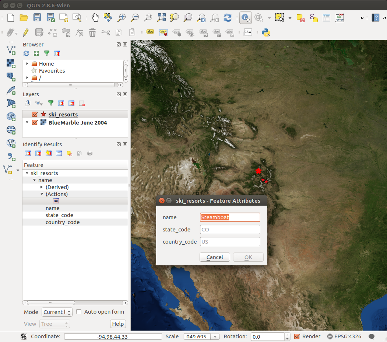
Task: Click the Refresh map canvas icon
Action: click(x=228, y=18)
